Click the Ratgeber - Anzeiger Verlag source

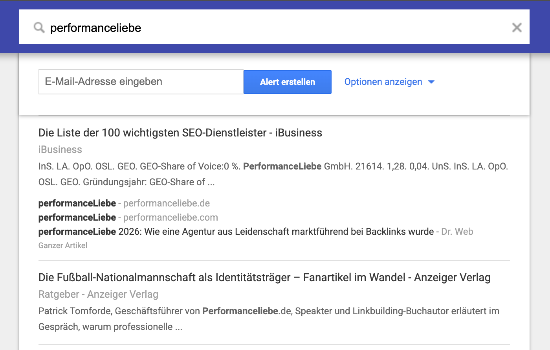click(x=98, y=294)
